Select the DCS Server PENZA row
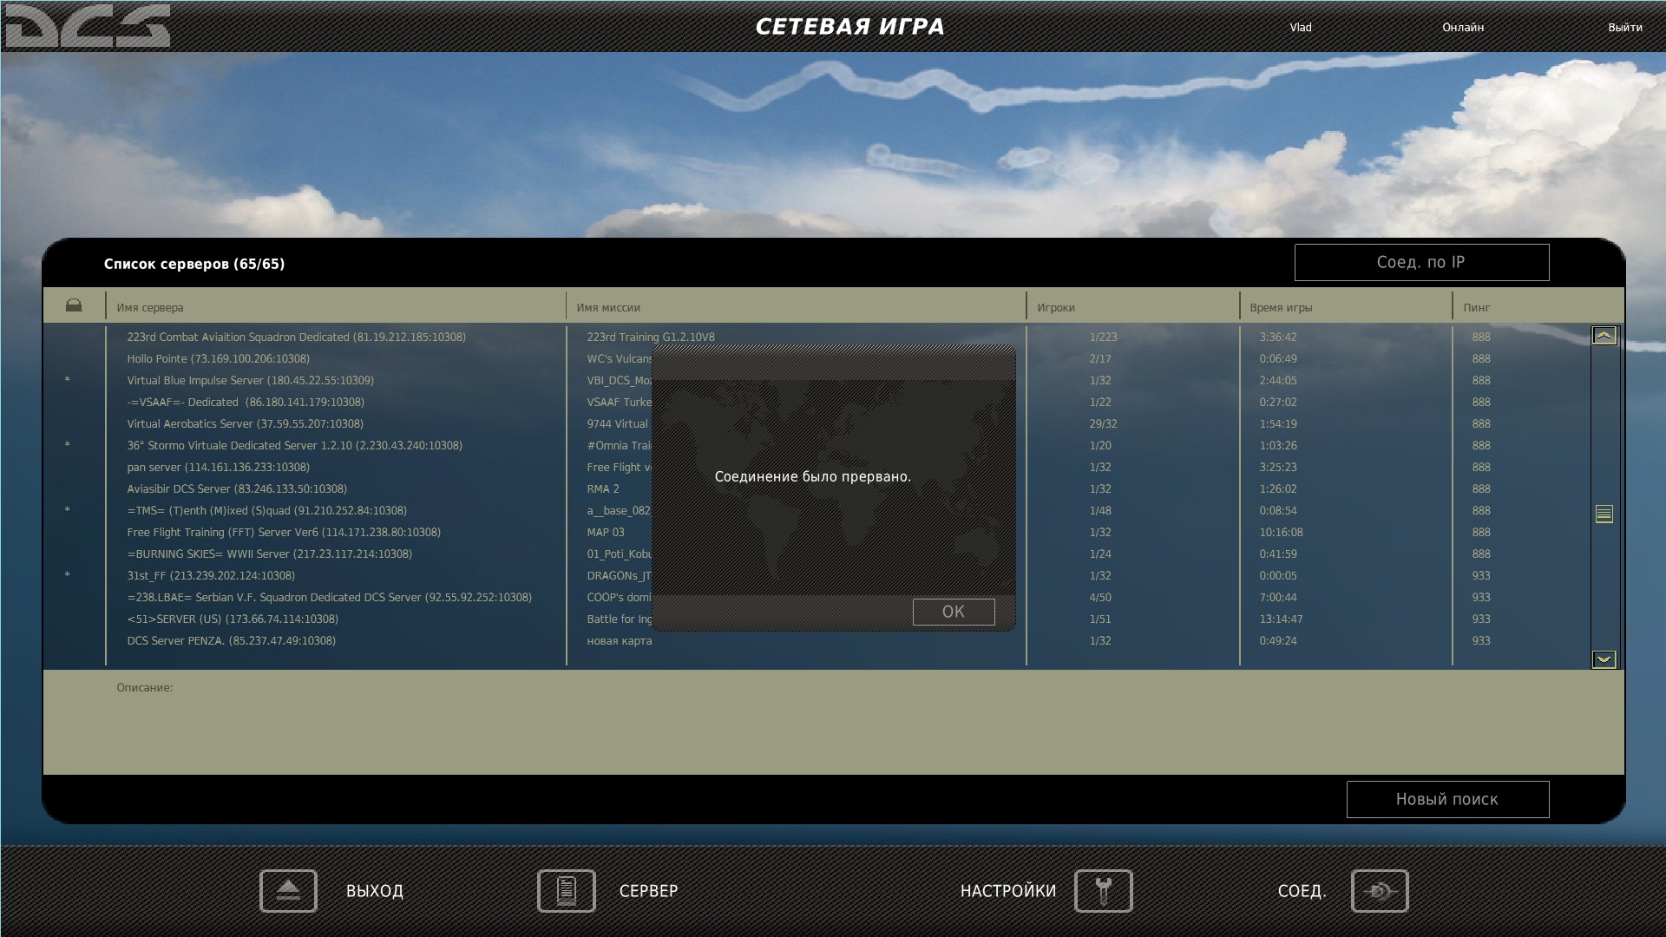This screenshot has width=1666, height=937. [x=231, y=641]
